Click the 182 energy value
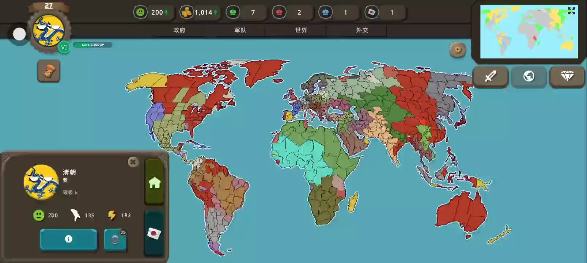Screen dimensions: 587x263 tap(126, 215)
